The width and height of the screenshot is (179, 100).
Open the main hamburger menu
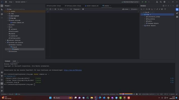[6, 2]
